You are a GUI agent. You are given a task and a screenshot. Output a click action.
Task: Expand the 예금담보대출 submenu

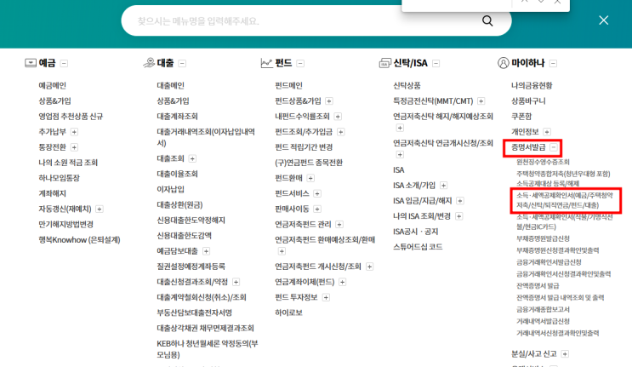206,251
